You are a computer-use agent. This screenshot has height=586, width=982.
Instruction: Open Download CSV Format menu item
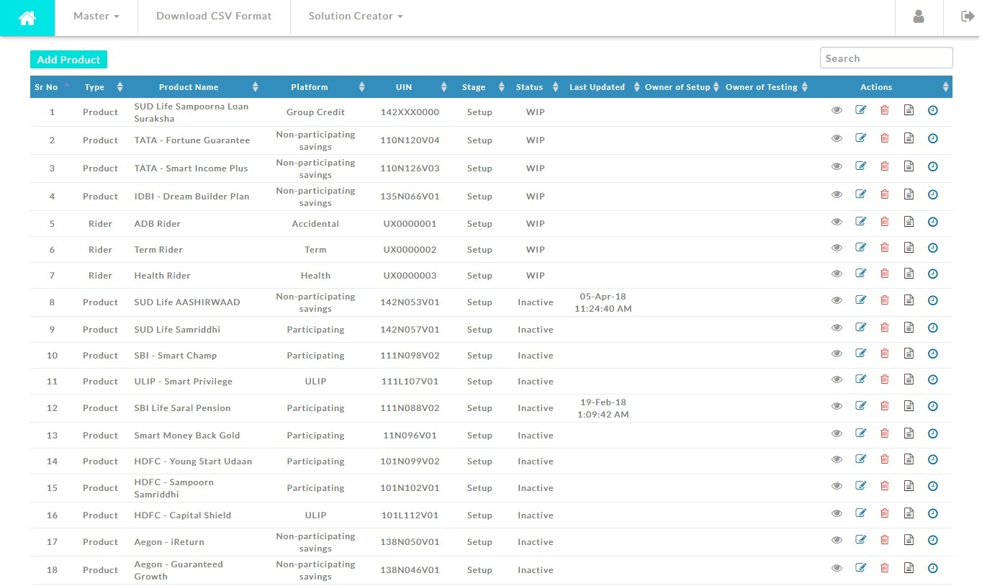pos(214,17)
